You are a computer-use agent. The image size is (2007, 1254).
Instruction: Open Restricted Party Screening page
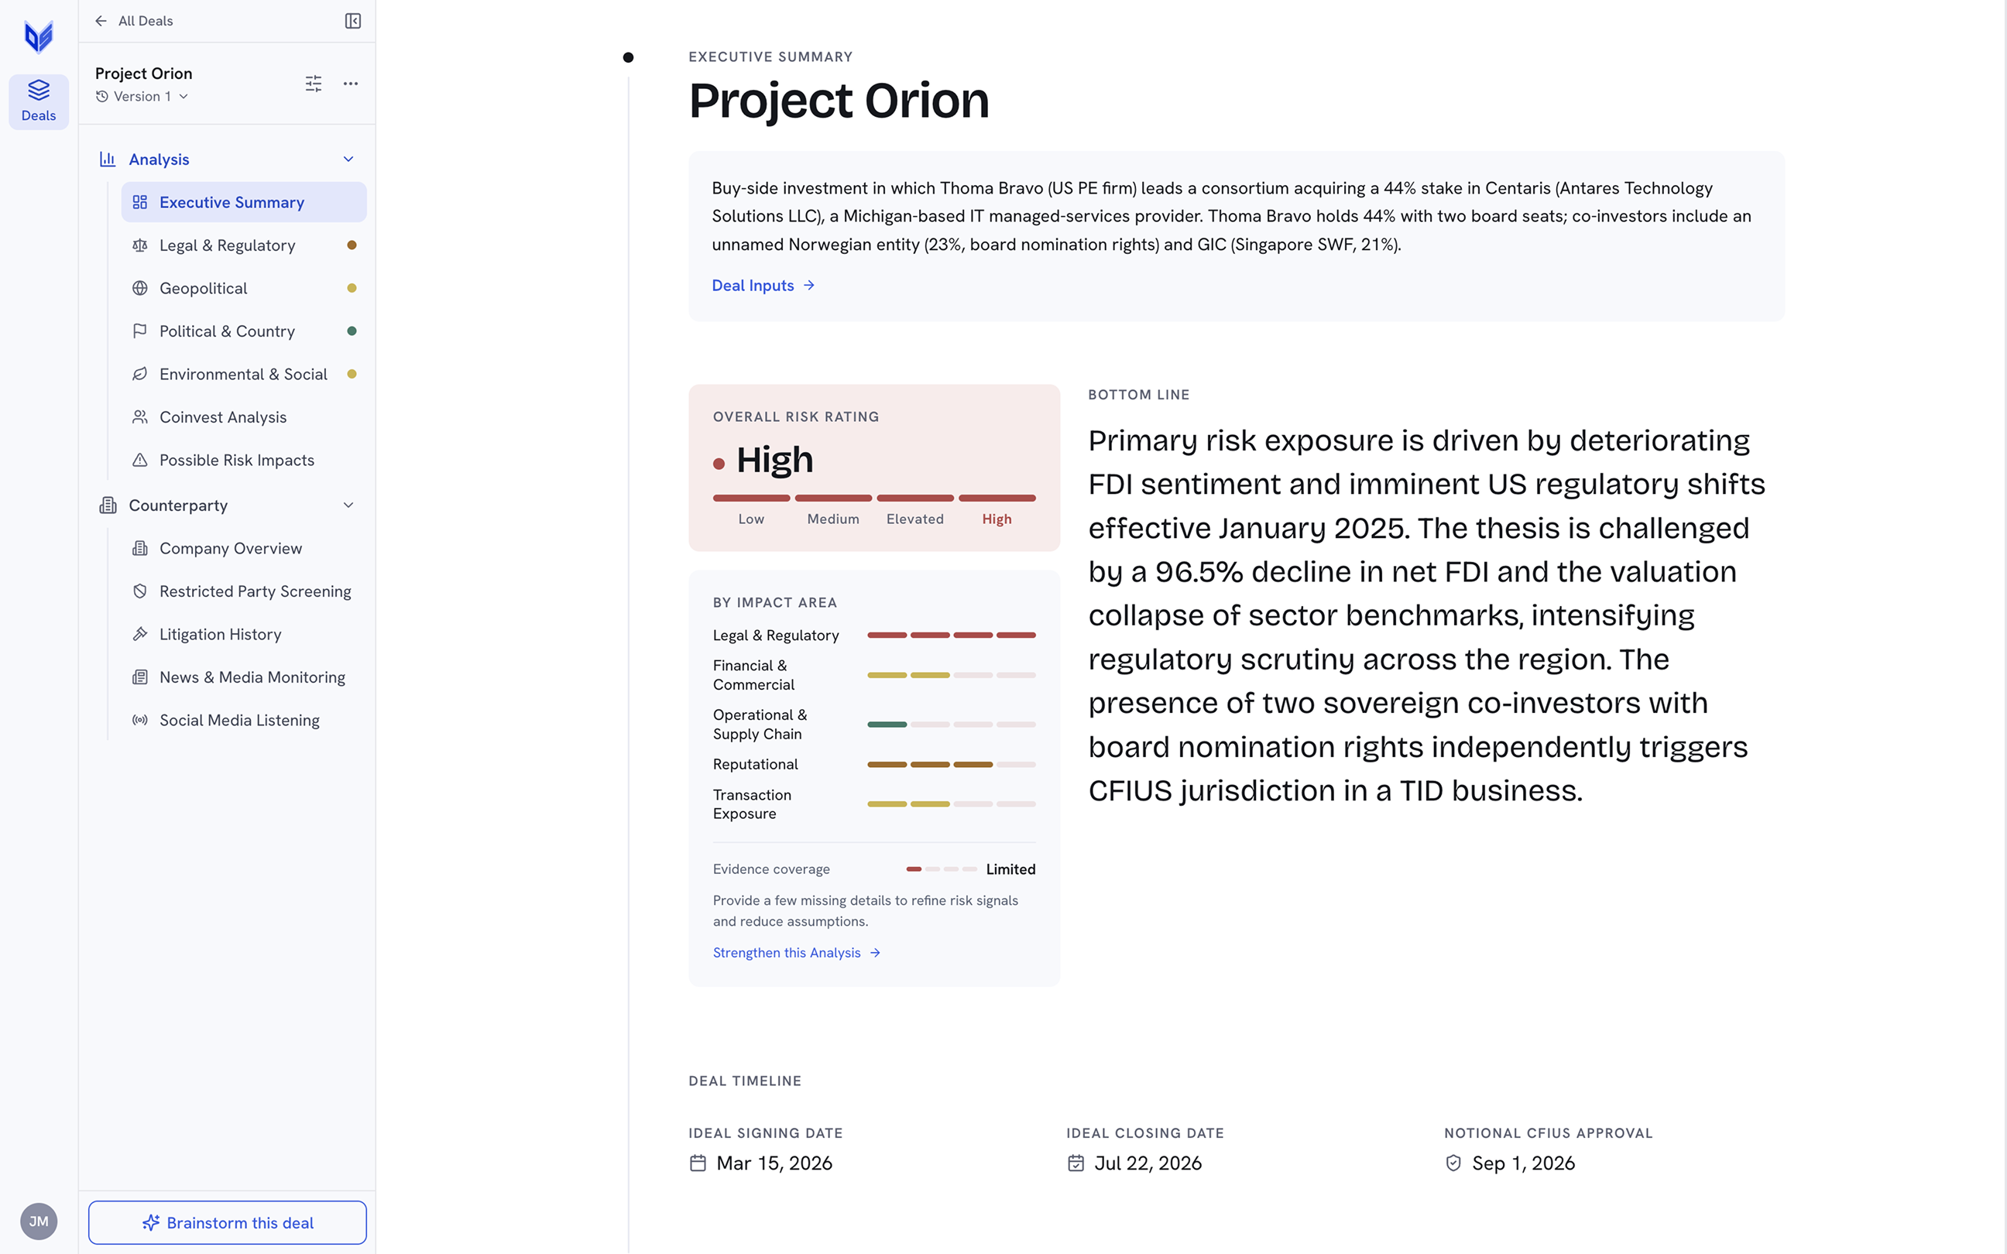pos(244,591)
